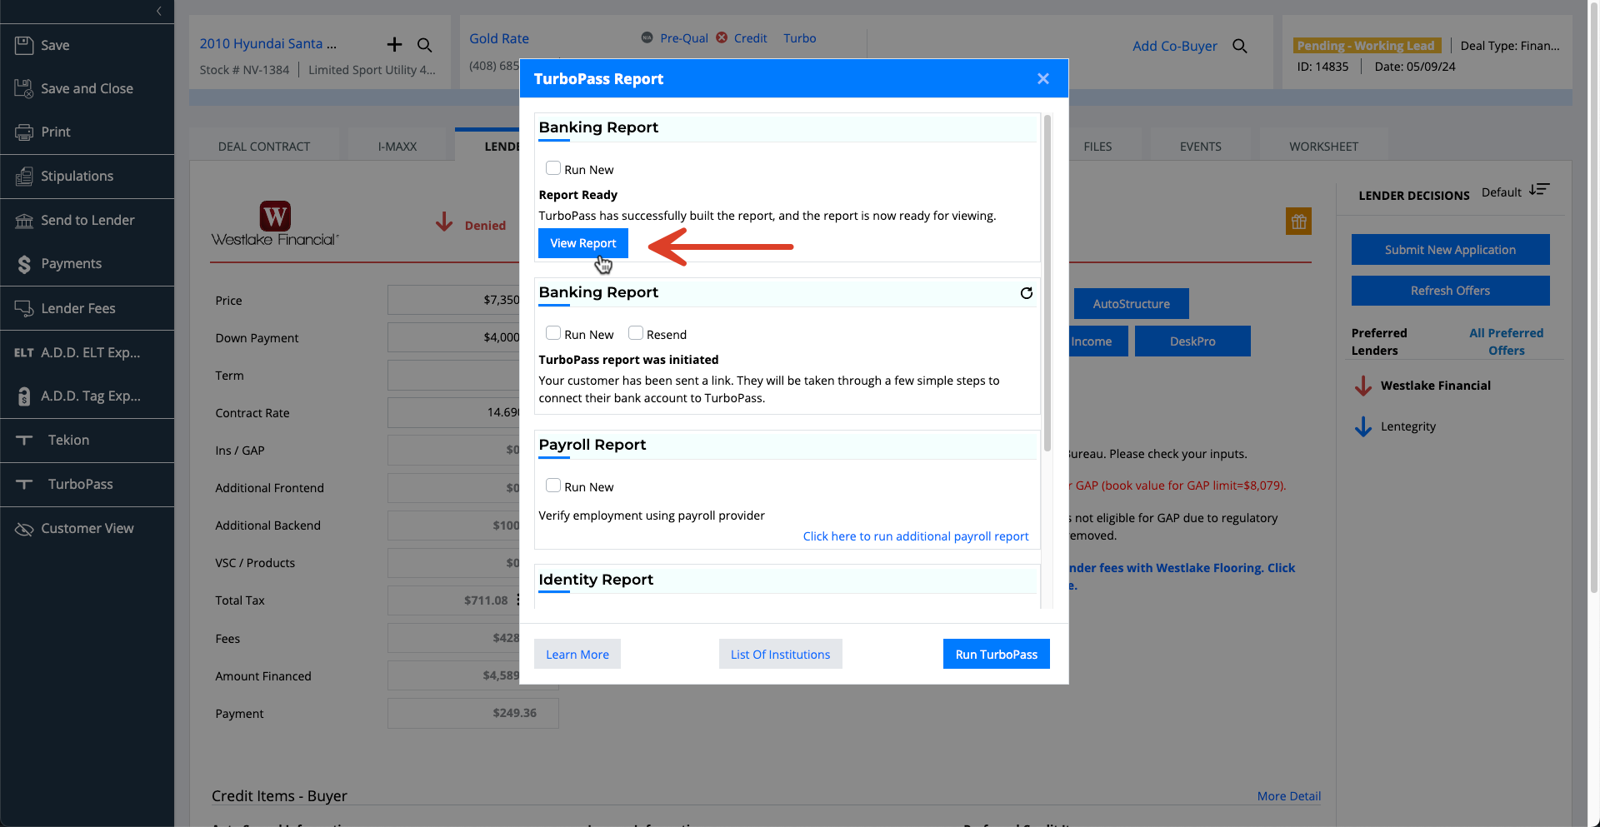Click the DeskPro button
The width and height of the screenshot is (1600, 827).
[1192, 341]
